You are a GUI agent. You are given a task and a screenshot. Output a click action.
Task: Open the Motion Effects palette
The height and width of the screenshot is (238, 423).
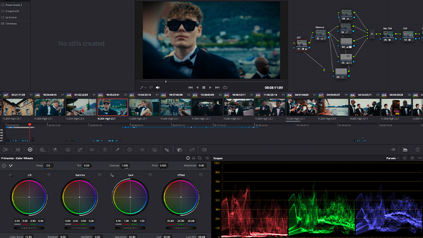68,150
